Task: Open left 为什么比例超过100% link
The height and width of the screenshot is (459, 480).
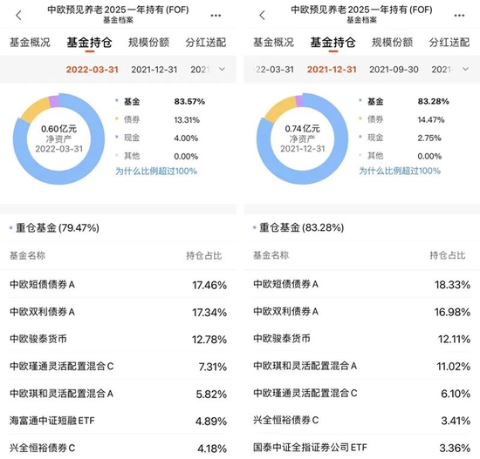Action: pos(156,171)
